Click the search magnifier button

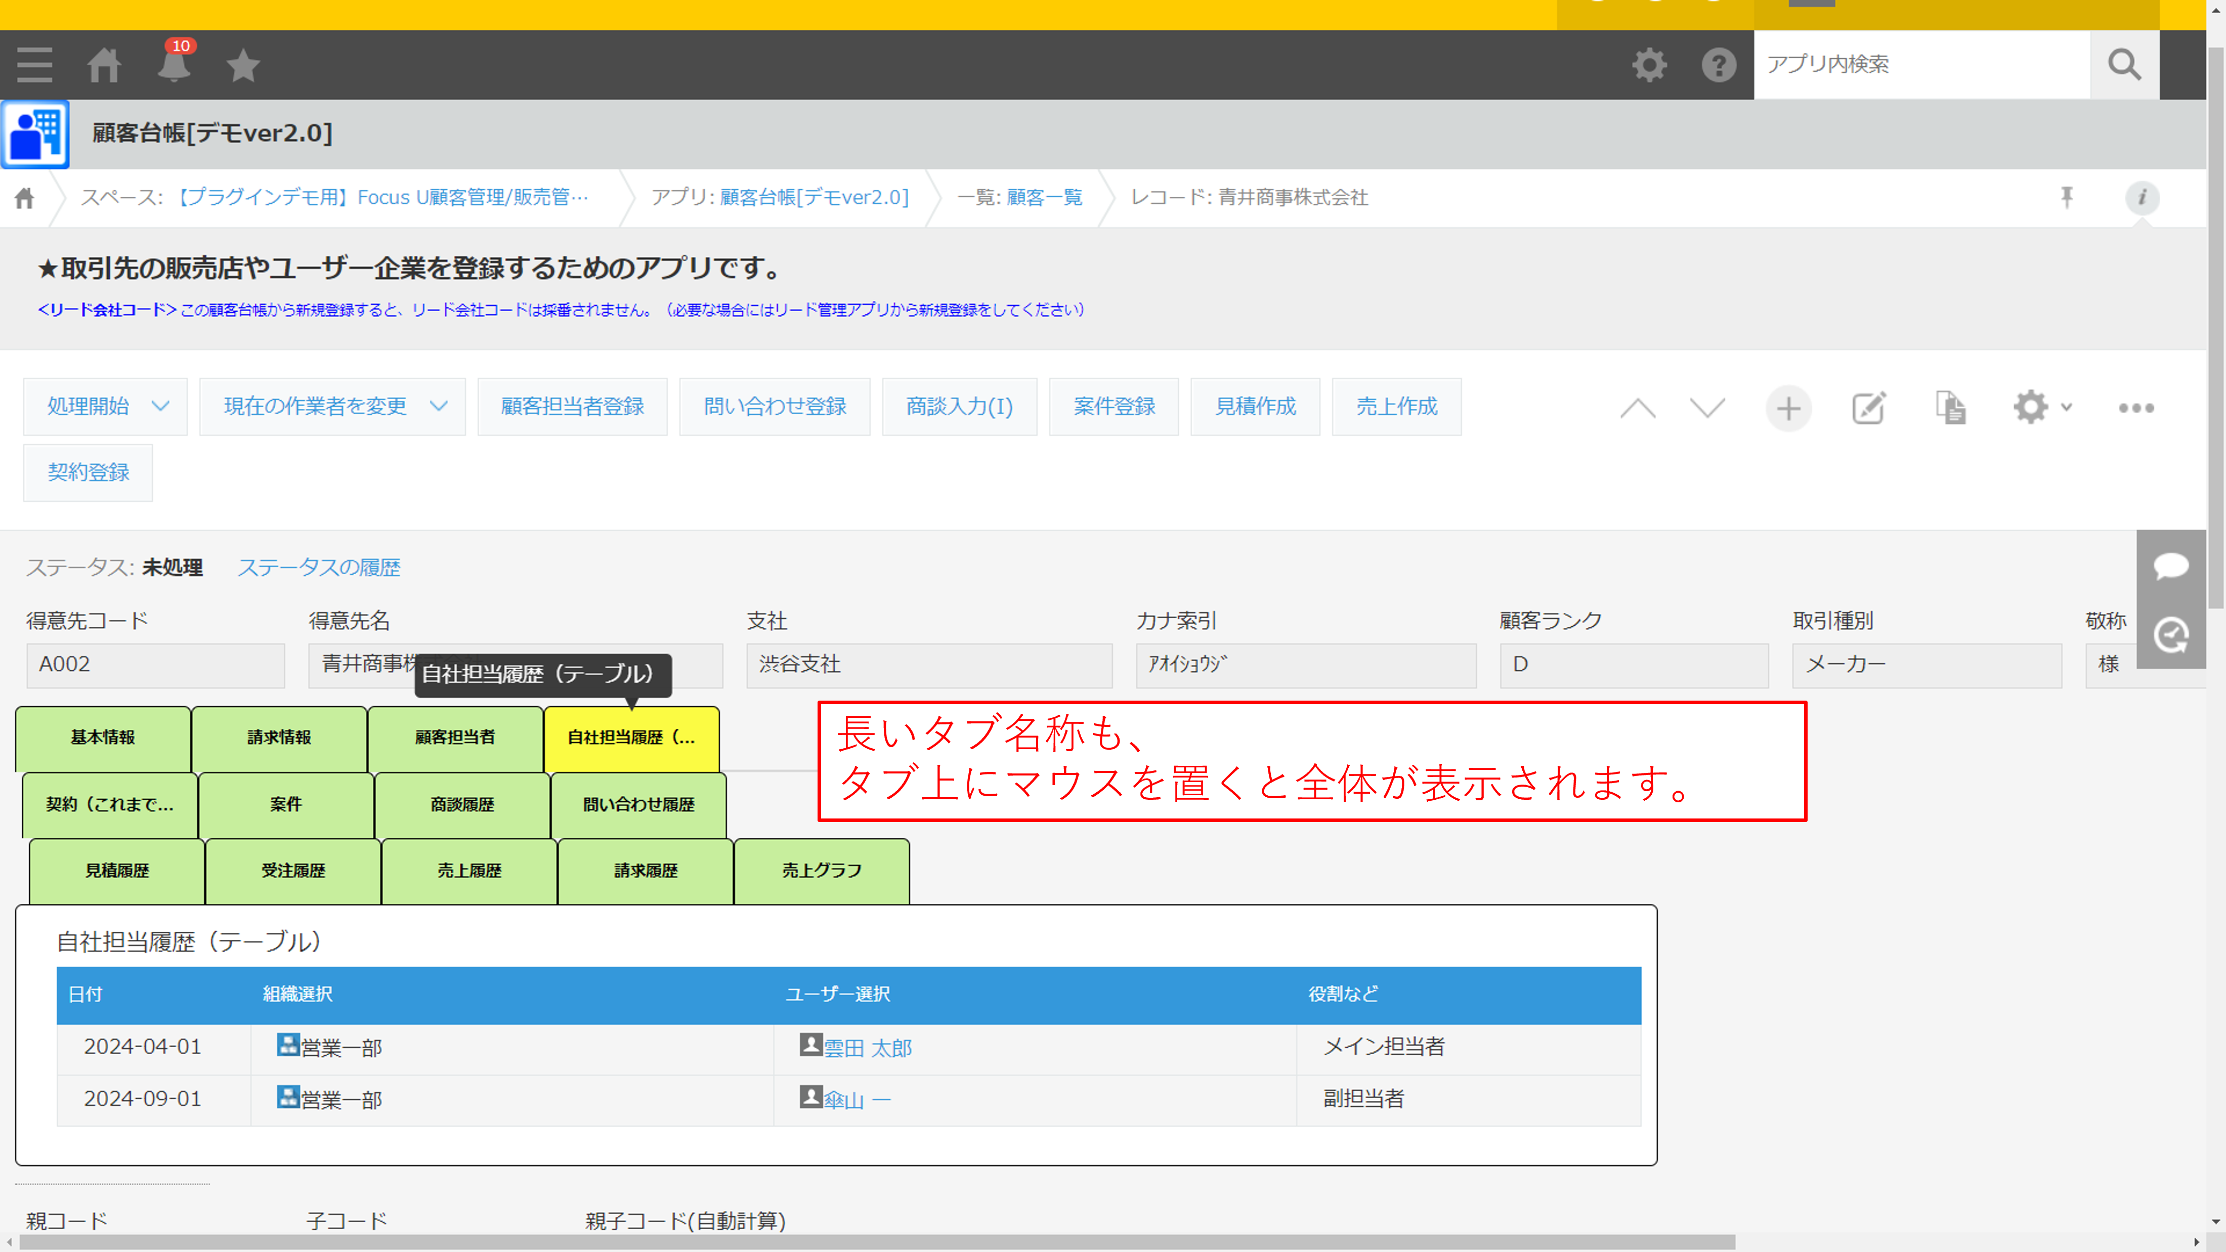pyautogui.click(x=2124, y=65)
